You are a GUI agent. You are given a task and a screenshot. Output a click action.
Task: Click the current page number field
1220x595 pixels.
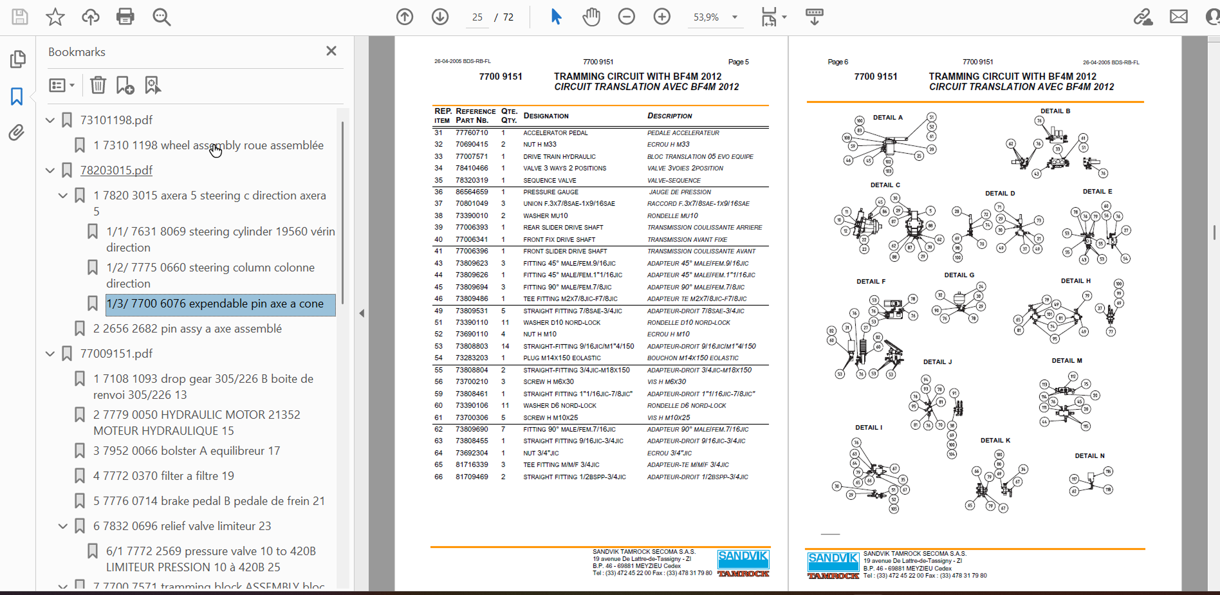coord(477,17)
